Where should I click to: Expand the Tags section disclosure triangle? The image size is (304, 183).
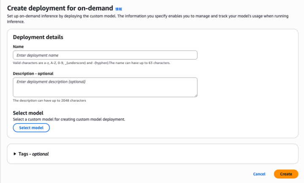[15, 154]
